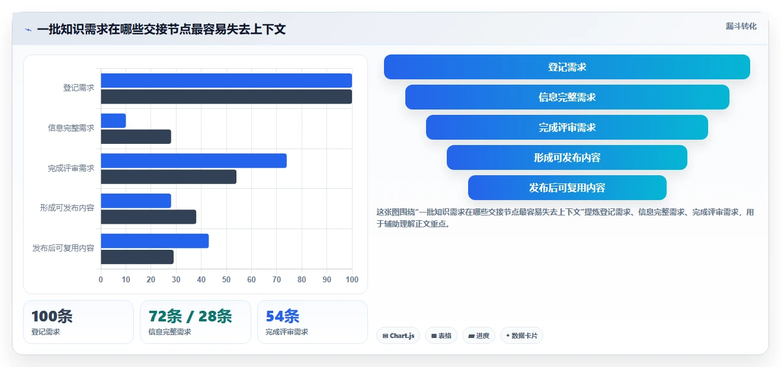
Task: Click the dark bar for 形成可发布内容
Action: [x=148, y=217]
